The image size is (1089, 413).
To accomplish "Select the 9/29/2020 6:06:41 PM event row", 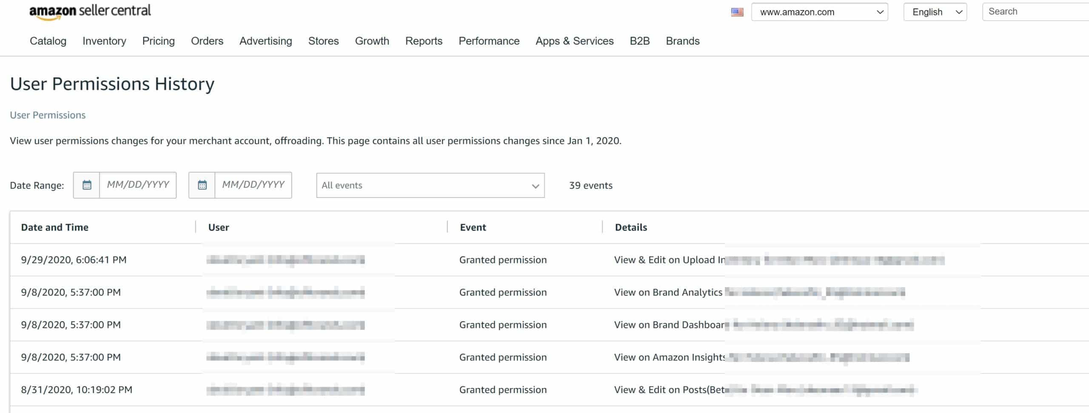I will coord(549,260).
